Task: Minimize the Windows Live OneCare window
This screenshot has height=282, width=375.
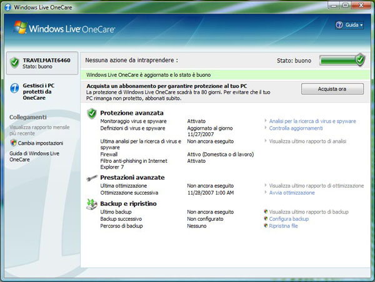Action: click(x=334, y=5)
